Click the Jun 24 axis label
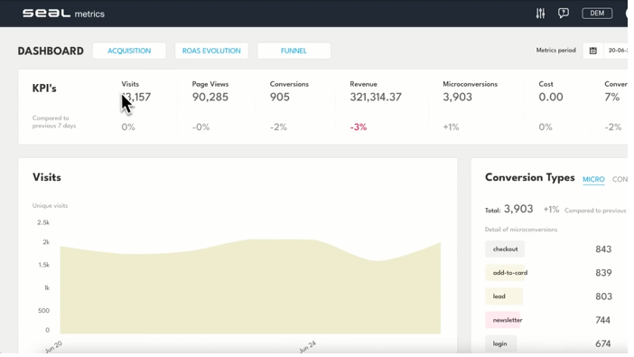Screen dimensions: 634x357 (307, 347)
